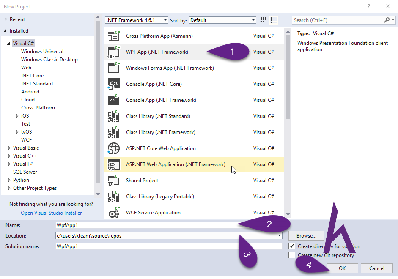Click the Class Library (.NET Framework) icon

[113, 132]
